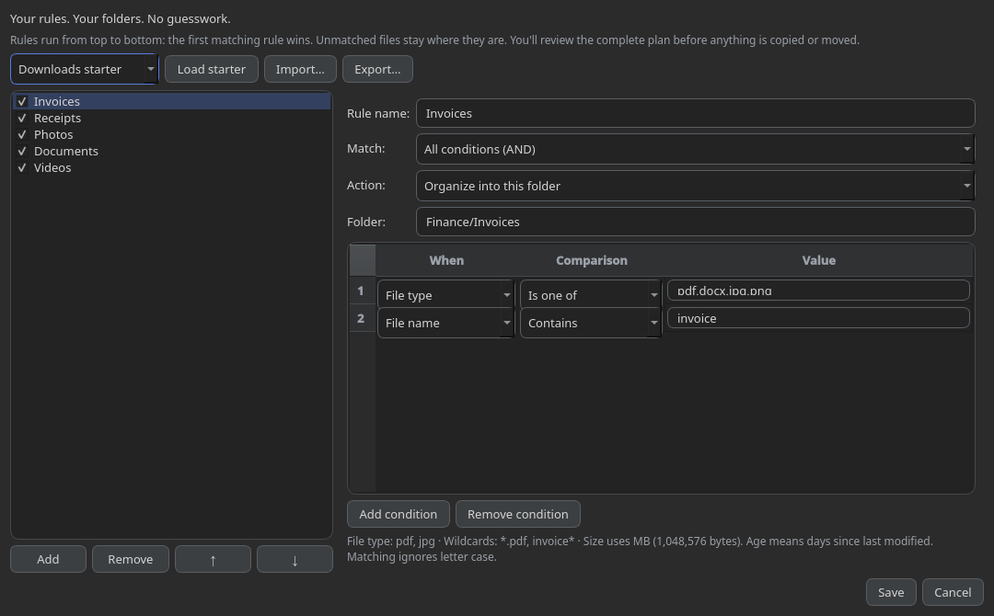
Task: Edit the 'pdf,docx,jpg,png' value field
Action: 818,291
